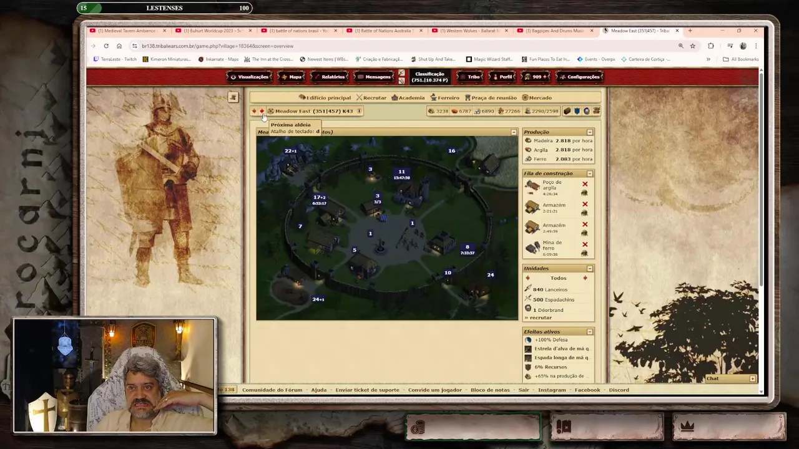Click the right red arrow beside Todos in Unidades
Image resolution: width=799 pixels, height=449 pixels.
pos(586,278)
